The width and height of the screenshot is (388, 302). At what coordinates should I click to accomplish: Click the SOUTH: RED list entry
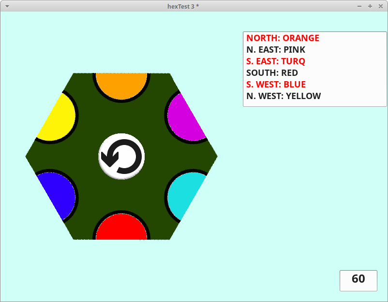point(272,73)
